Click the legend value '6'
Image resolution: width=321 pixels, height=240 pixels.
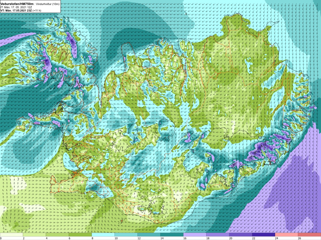pyautogui.click(x=69, y=238)
